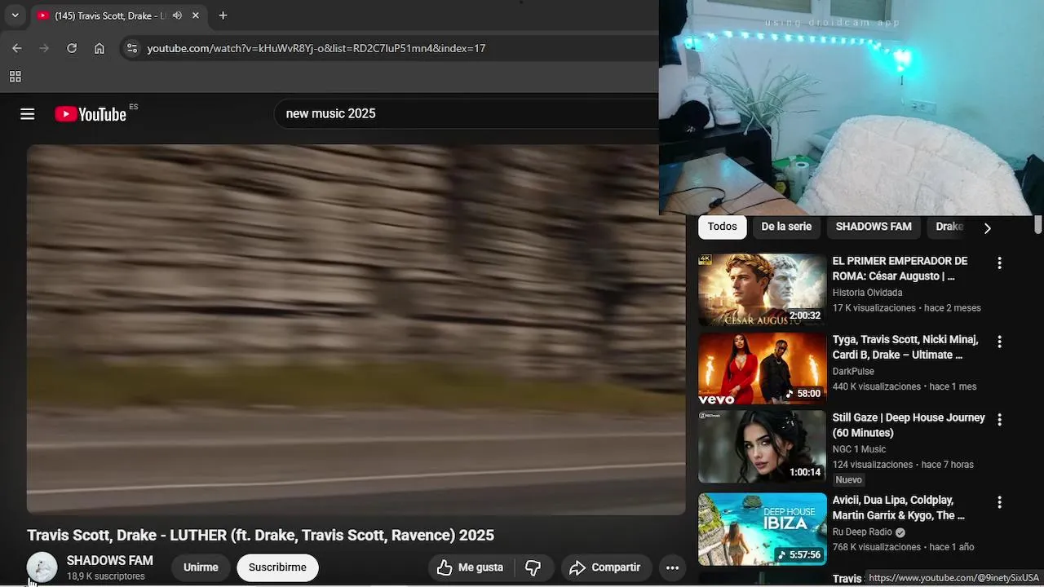Open the YouTube hamburger guide menu
The height and width of the screenshot is (587, 1044).
(x=28, y=114)
